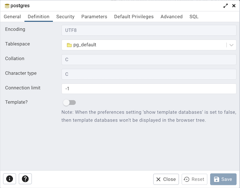Open help via question mark icon
Screen dimensions: 240x188
[25, 179]
